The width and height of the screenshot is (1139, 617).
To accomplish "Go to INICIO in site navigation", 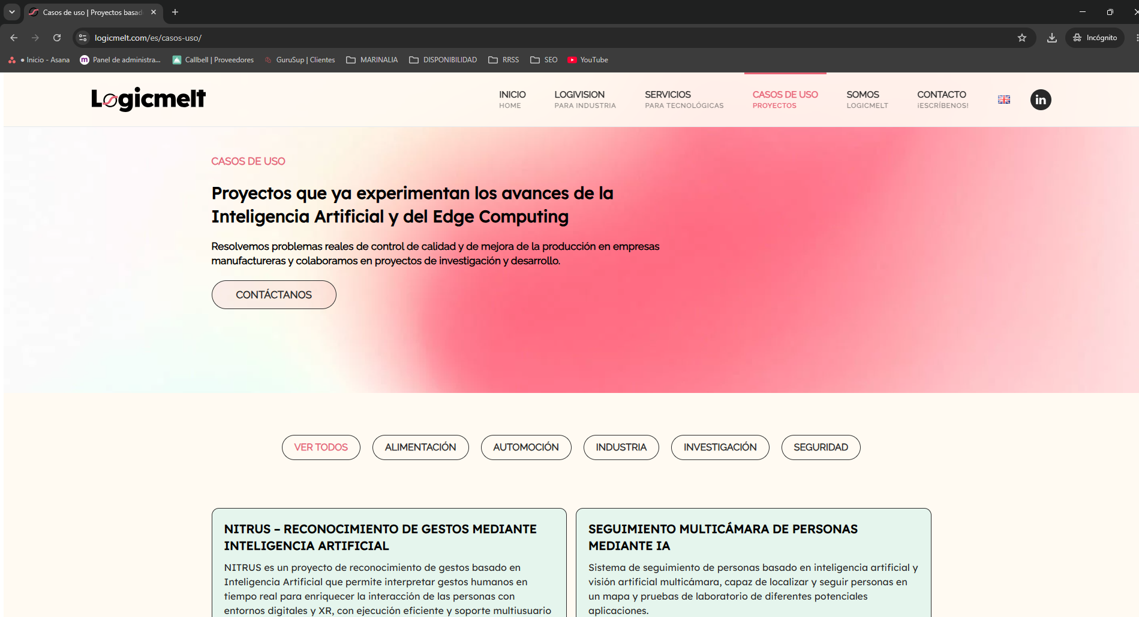I will (x=512, y=99).
